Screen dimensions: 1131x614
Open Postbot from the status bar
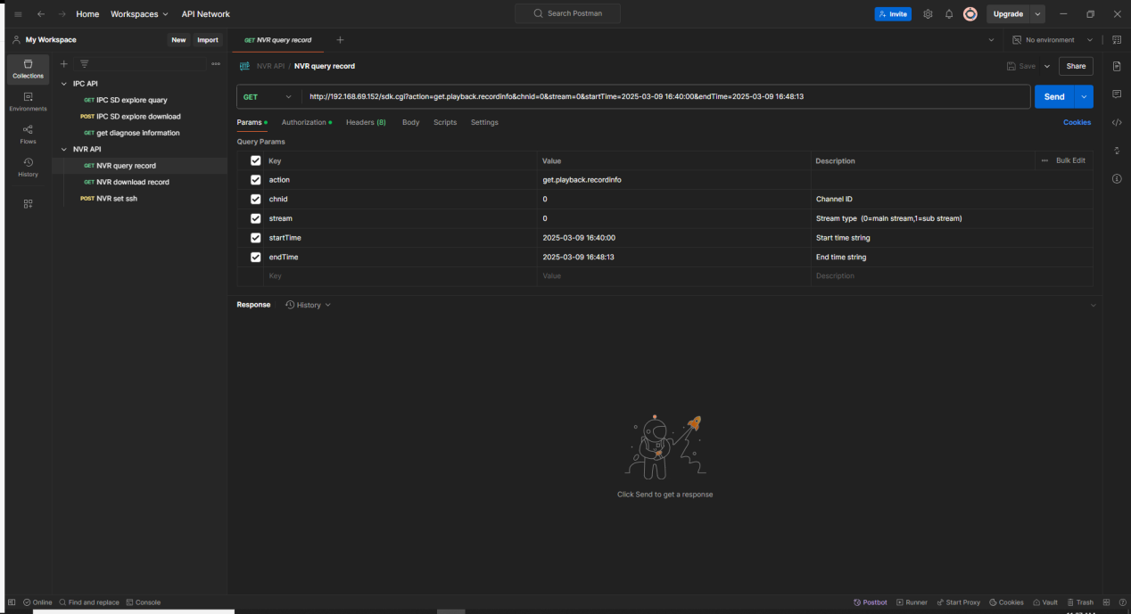870,602
